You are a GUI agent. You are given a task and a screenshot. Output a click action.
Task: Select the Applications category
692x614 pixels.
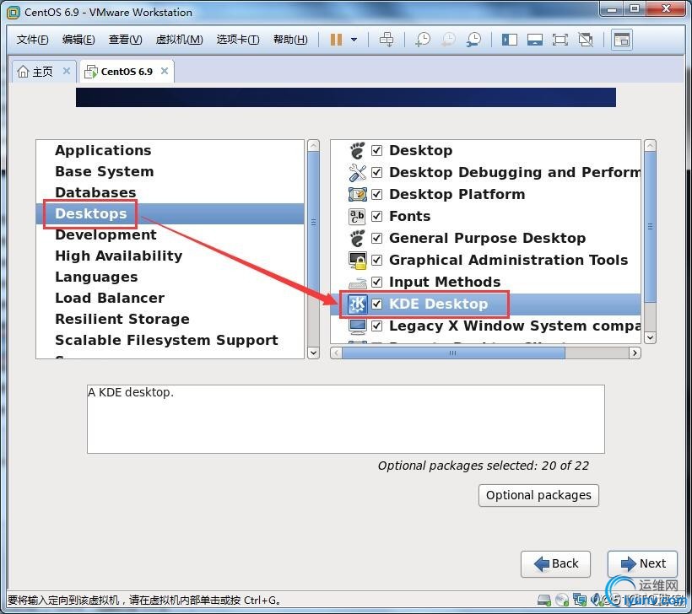(x=170, y=150)
